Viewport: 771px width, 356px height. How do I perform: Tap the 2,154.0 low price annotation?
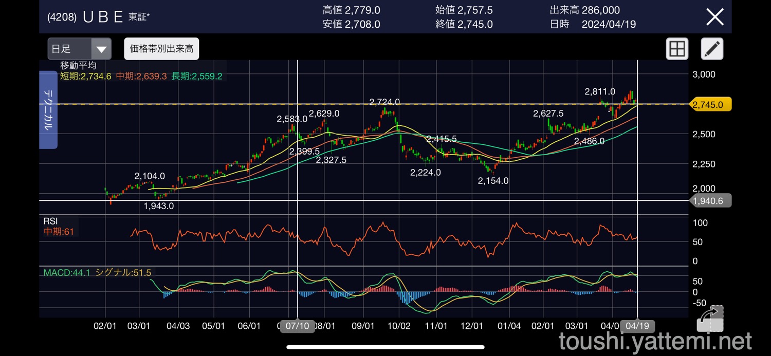[x=493, y=181]
